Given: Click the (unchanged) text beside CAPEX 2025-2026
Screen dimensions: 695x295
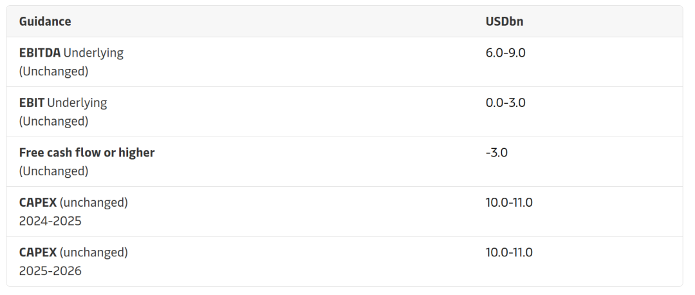Looking at the screenshot, I should pyautogui.click(x=94, y=252).
